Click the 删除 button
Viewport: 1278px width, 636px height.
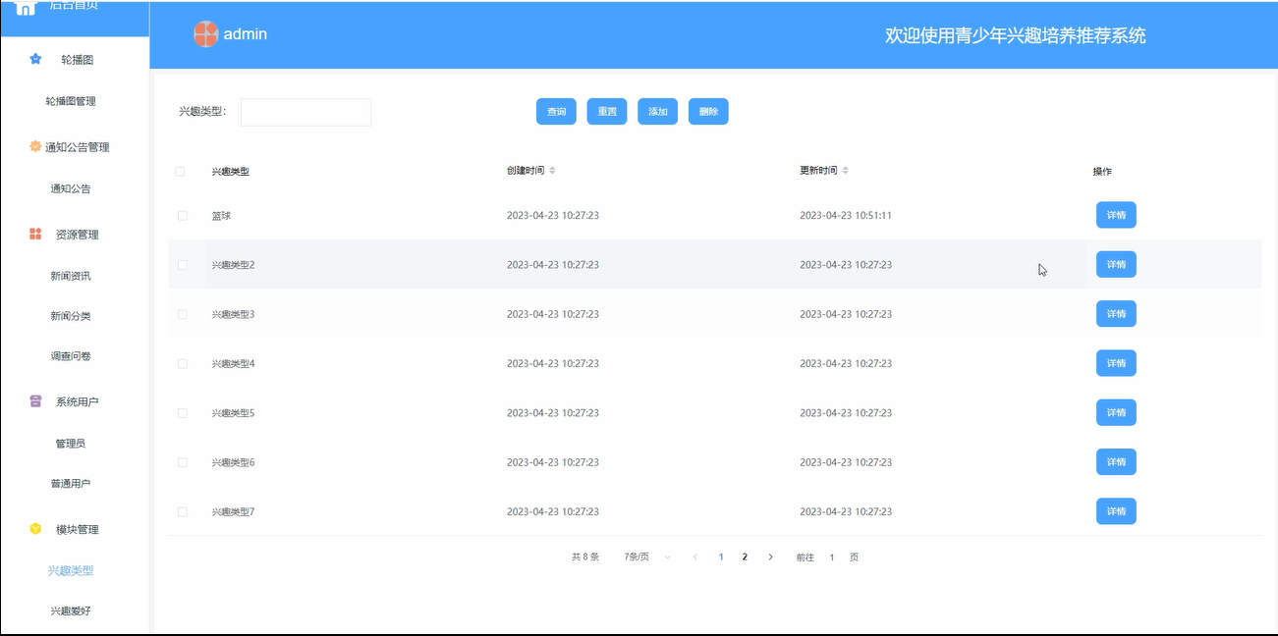[x=708, y=112]
